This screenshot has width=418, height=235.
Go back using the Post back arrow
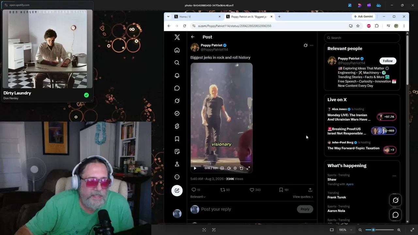(x=193, y=37)
